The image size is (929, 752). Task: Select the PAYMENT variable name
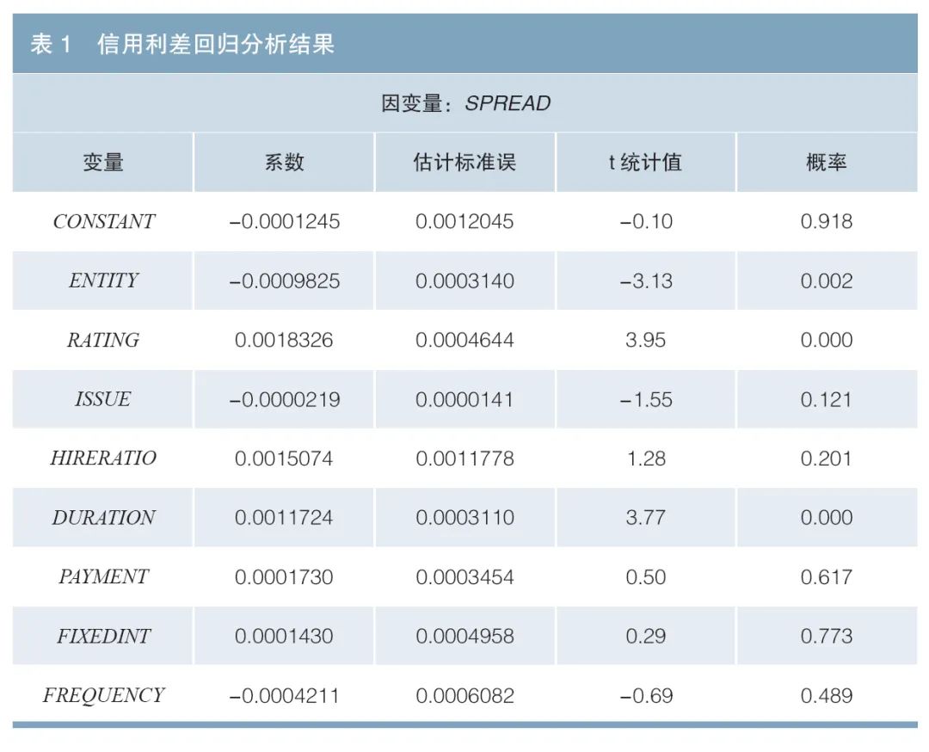102,576
